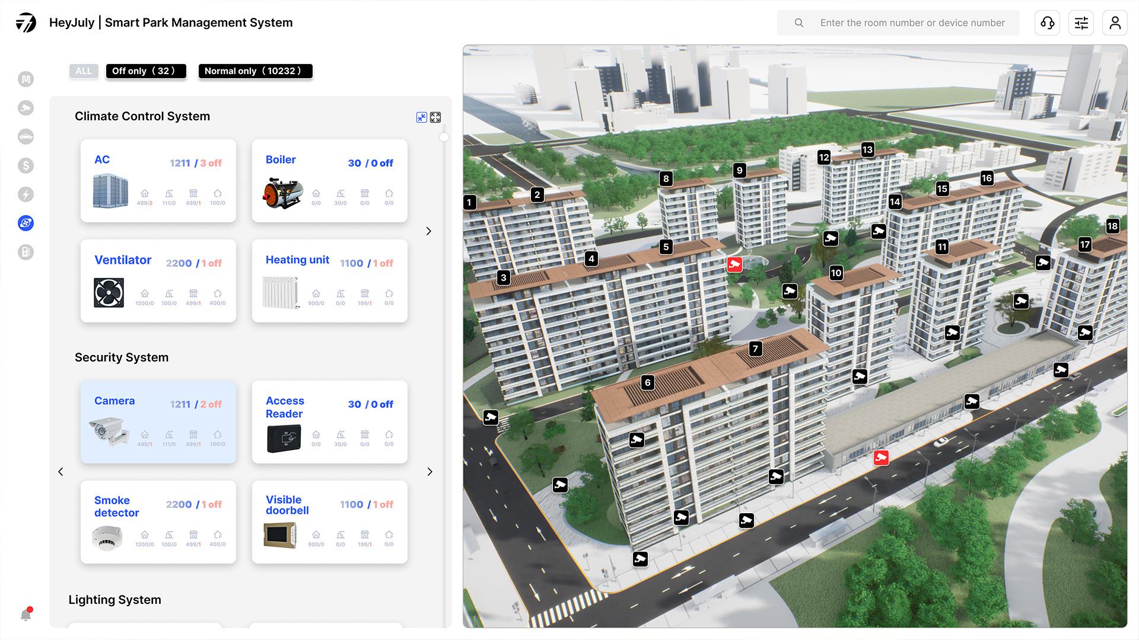Open the sliders settings icon
Viewport: 1139px width, 640px height.
1081,23
